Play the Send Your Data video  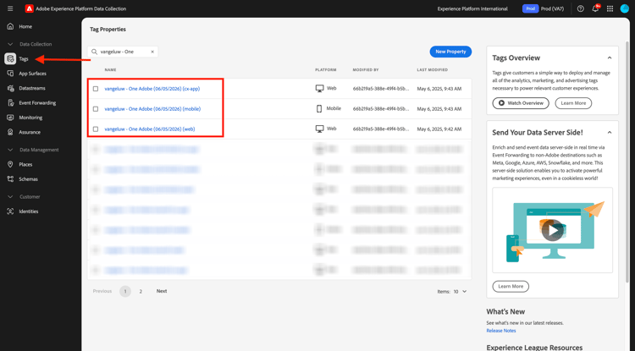pyautogui.click(x=552, y=231)
